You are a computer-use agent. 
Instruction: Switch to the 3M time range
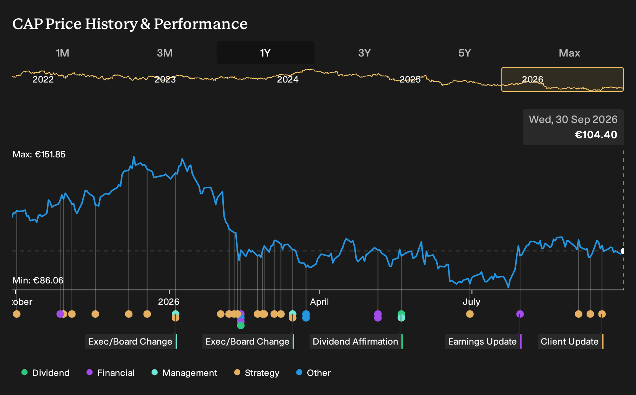pos(165,53)
